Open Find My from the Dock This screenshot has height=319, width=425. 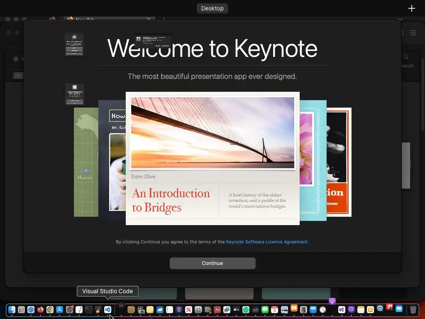[246, 309]
